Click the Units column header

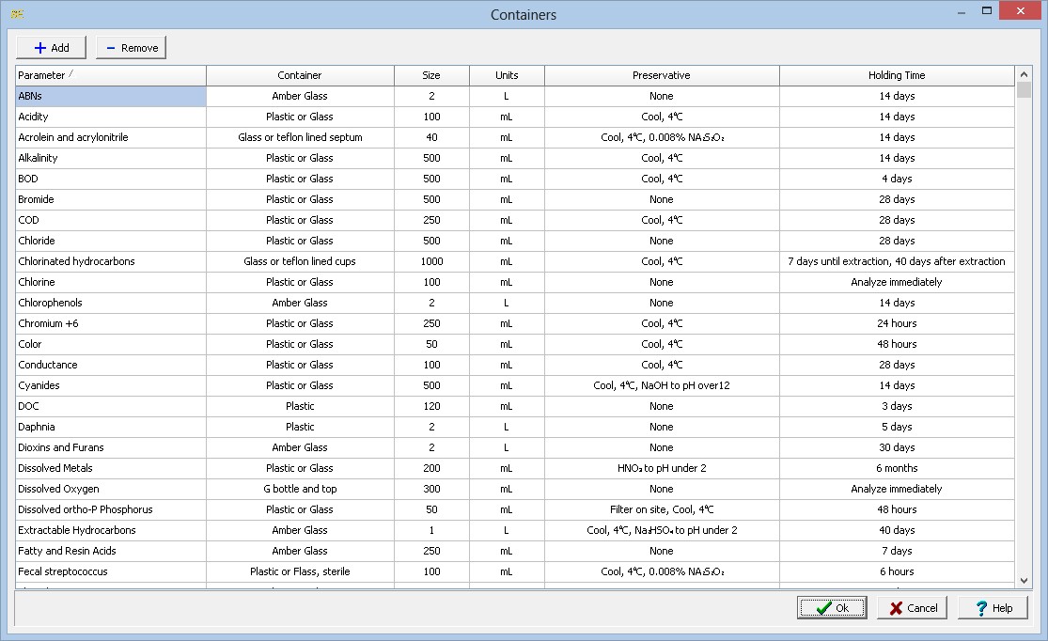[507, 75]
